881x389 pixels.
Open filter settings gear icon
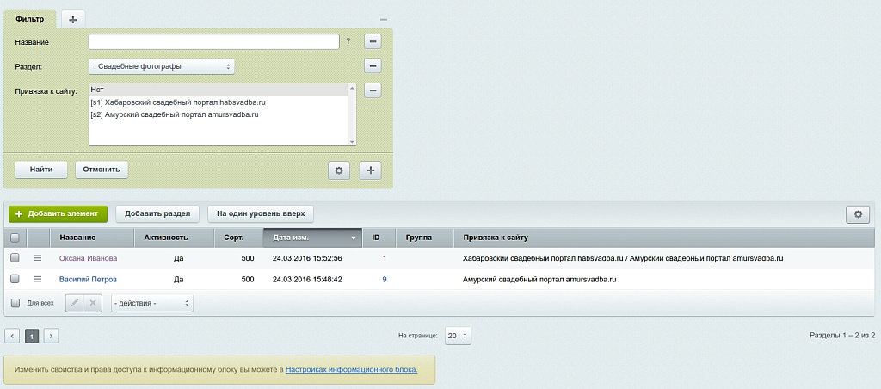[339, 170]
